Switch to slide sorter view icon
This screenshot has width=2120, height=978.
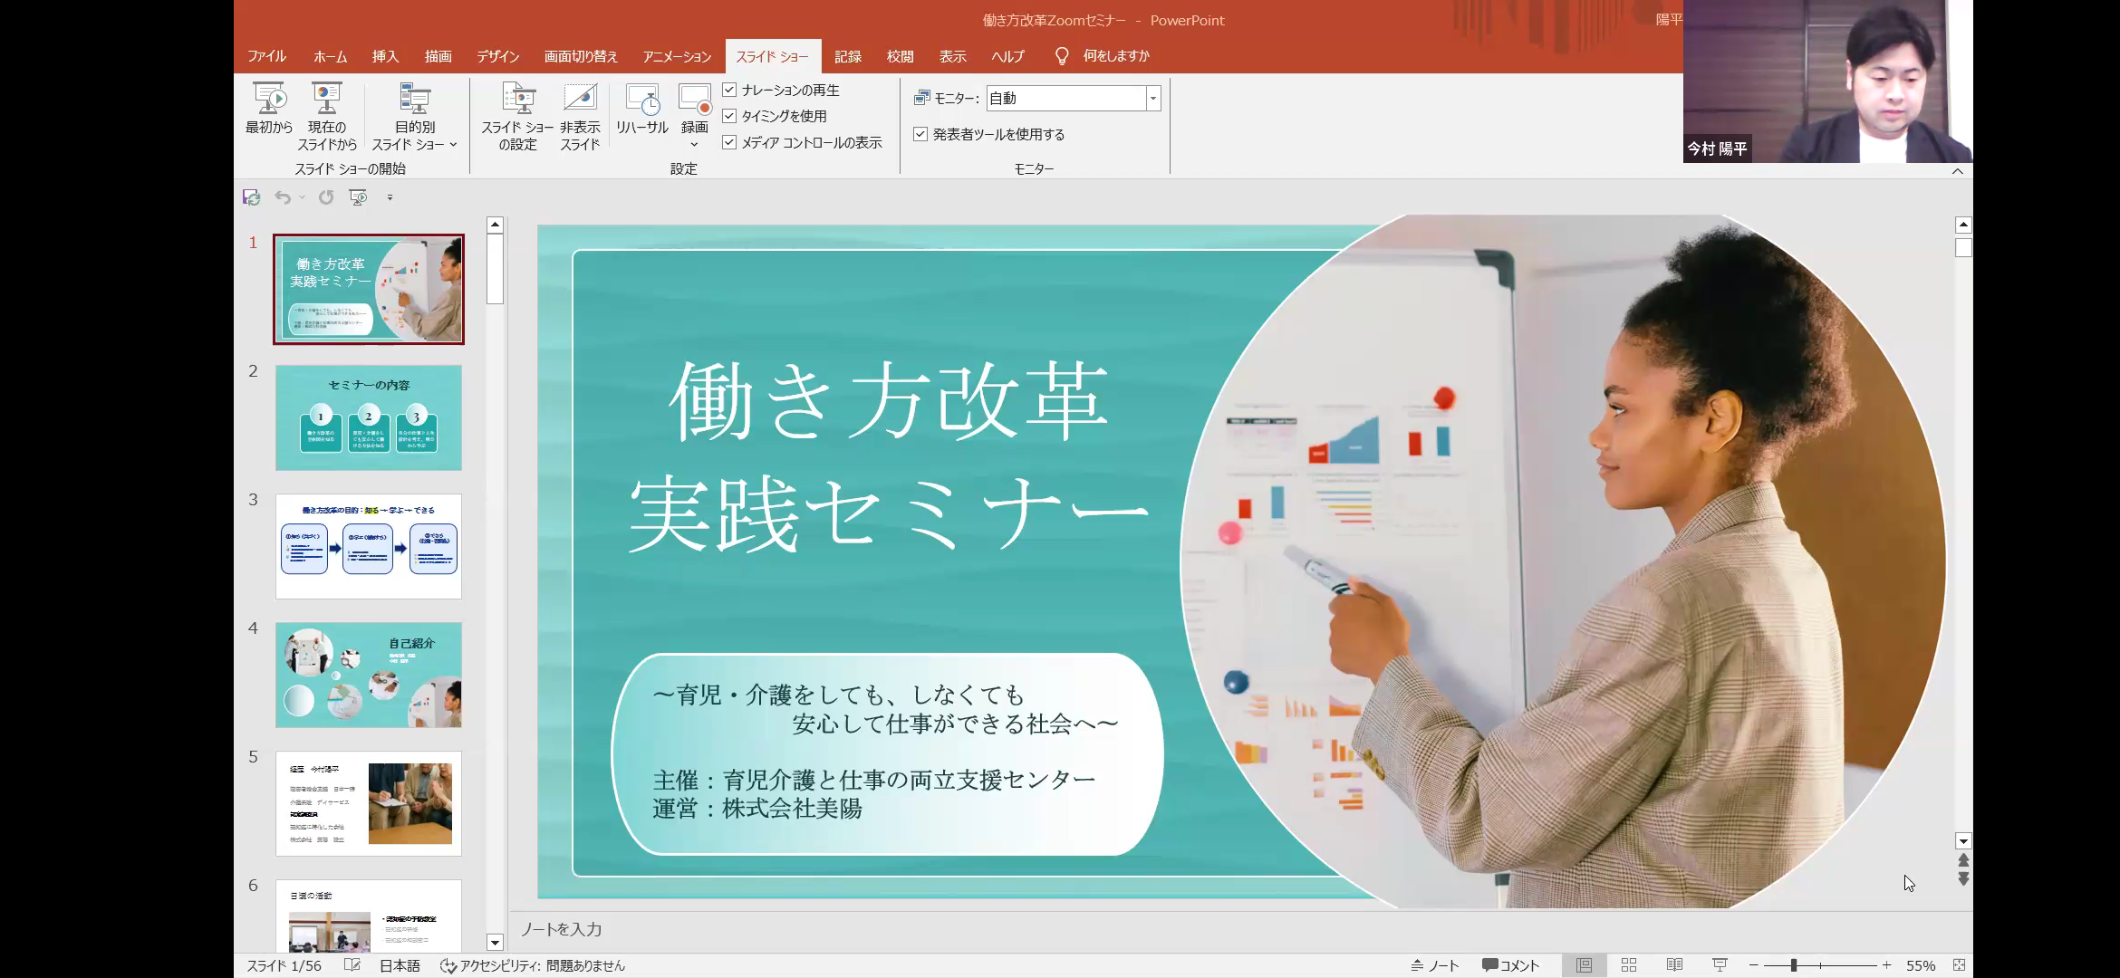(1628, 965)
